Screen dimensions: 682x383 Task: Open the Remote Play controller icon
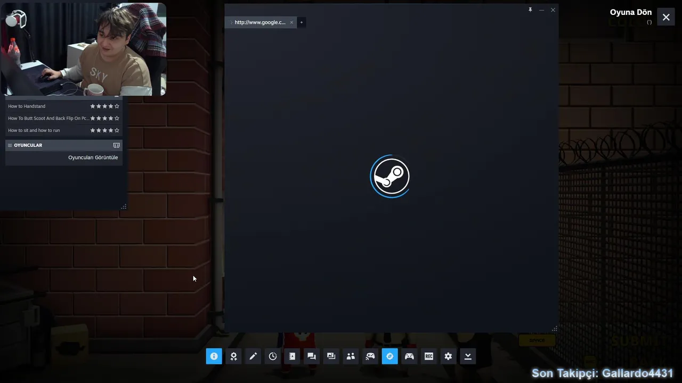pos(370,356)
